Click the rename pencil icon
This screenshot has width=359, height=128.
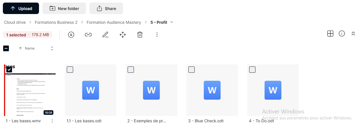click(x=106, y=35)
